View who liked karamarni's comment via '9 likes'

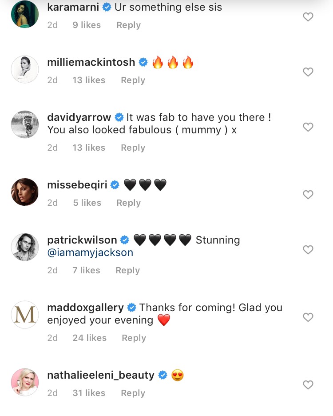[x=86, y=25]
